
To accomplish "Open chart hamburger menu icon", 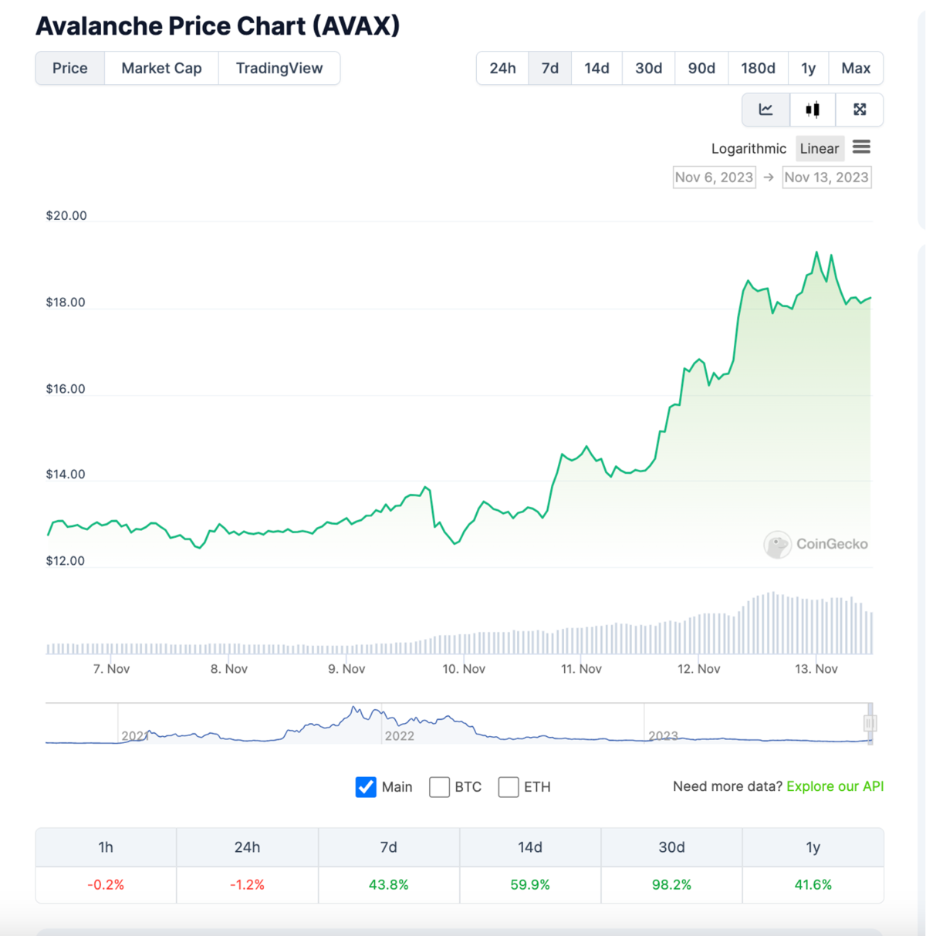I will pyautogui.click(x=861, y=147).
